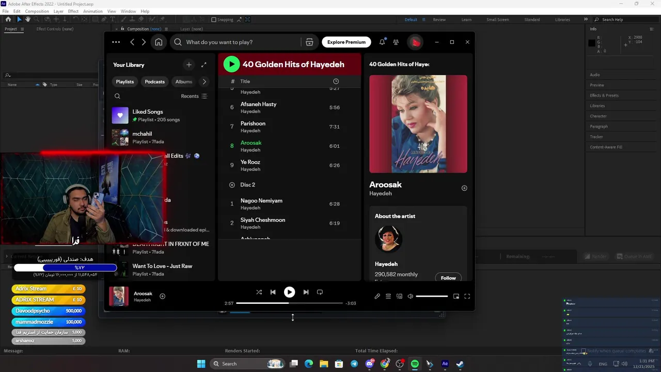
Task: Open Want To Love - Just Raw playlist
Action: pyautogui.click(x=161, y=270)
